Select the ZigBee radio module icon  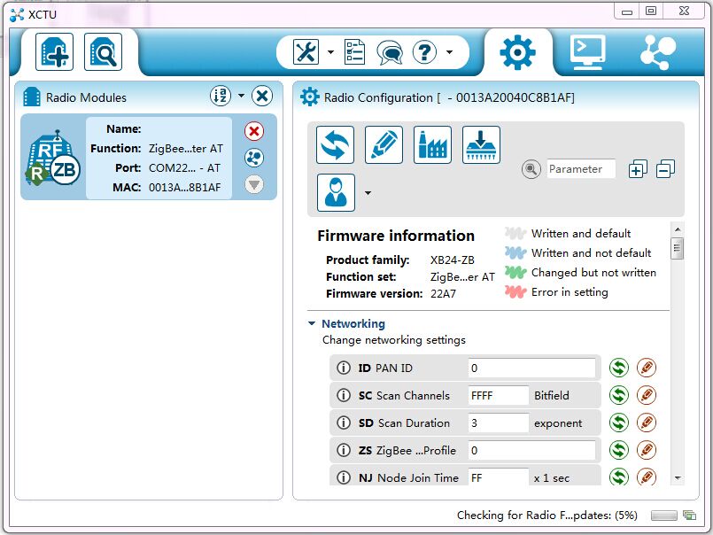tap(53, 157)
